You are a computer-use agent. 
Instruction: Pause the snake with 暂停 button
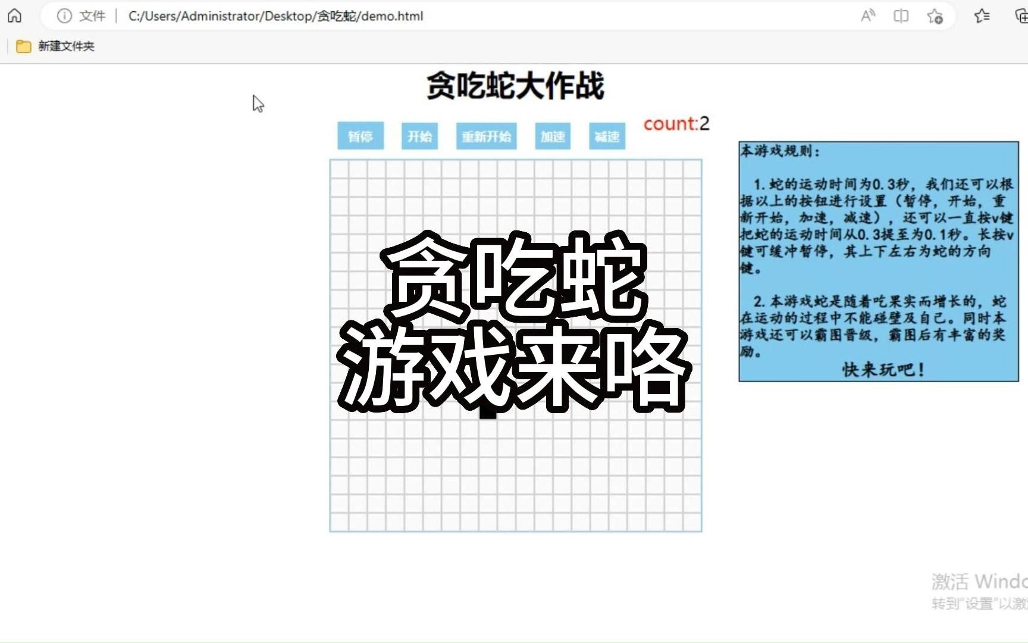pos(361,136)
